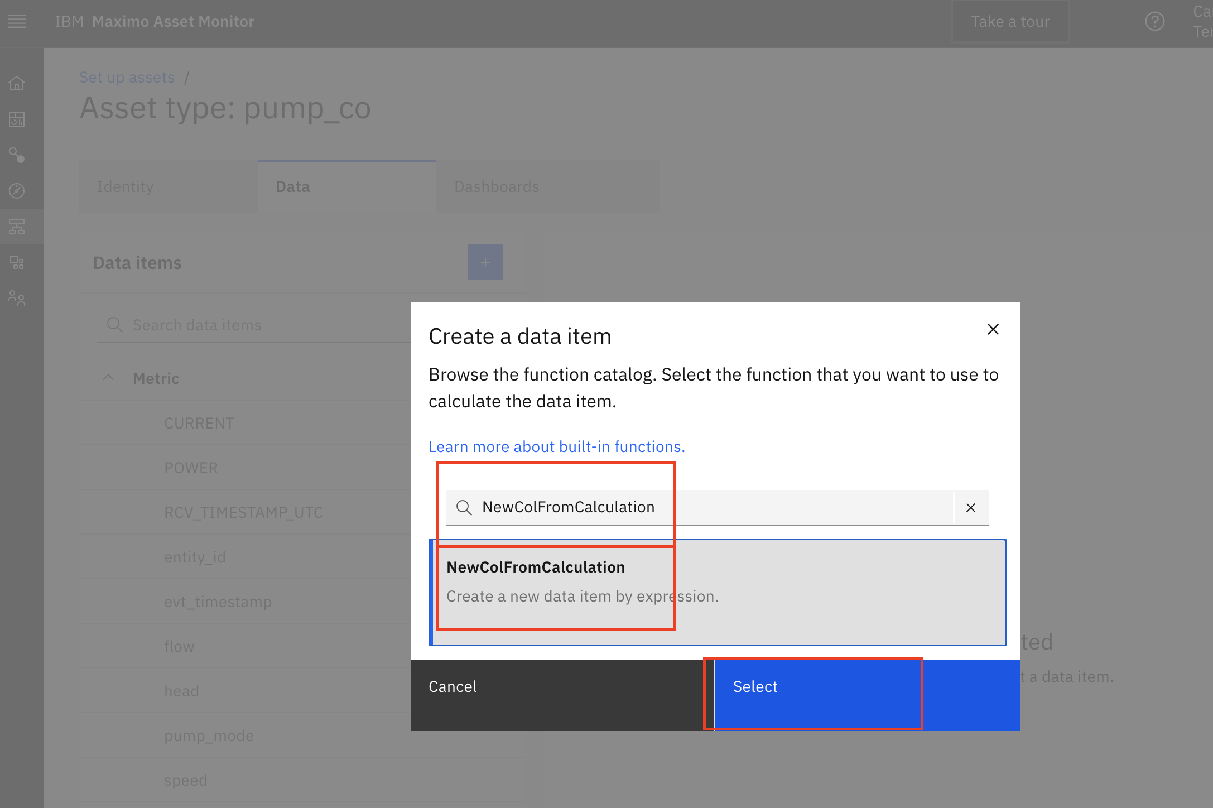
Task: Focus the Search data items field
Action: point(254,325)
